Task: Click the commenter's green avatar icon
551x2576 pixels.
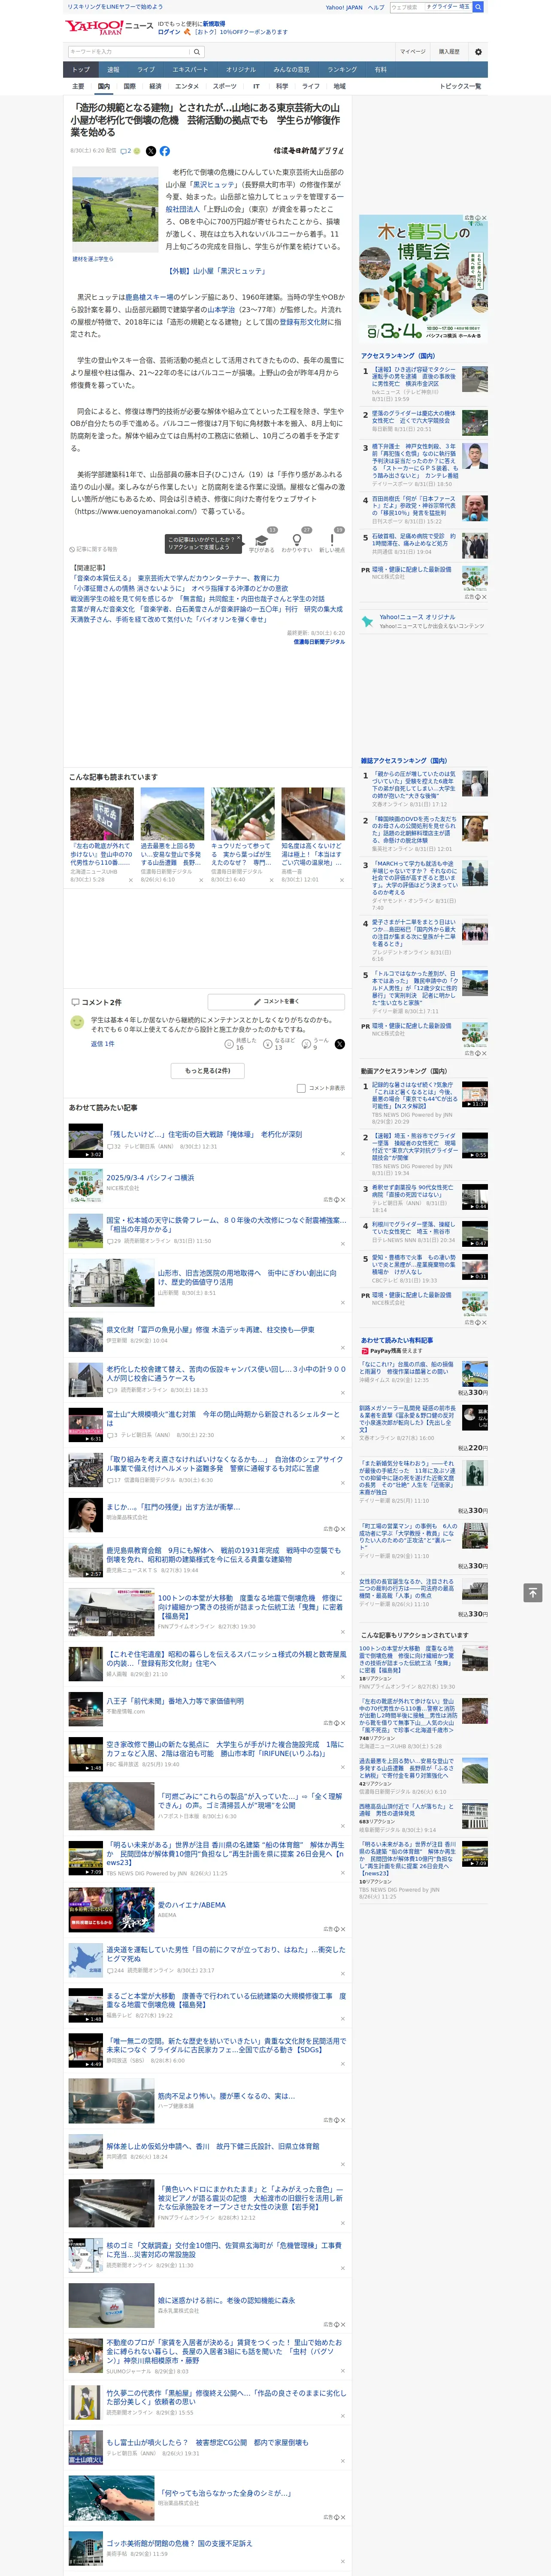Action: point(77,1021)
